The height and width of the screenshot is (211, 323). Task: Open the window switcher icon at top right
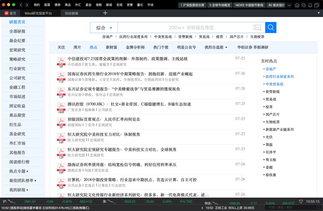(x=317, y=5)
